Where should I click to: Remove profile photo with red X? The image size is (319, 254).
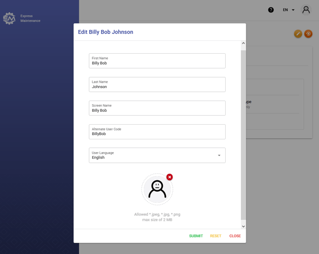[169, 177]
